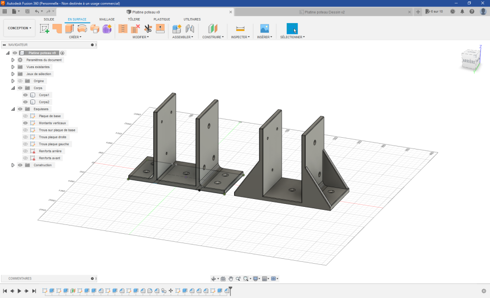Open the CONCEPTION workspace dropdown
The height and width of the screenshot is (298, 490).
(19, 28)
